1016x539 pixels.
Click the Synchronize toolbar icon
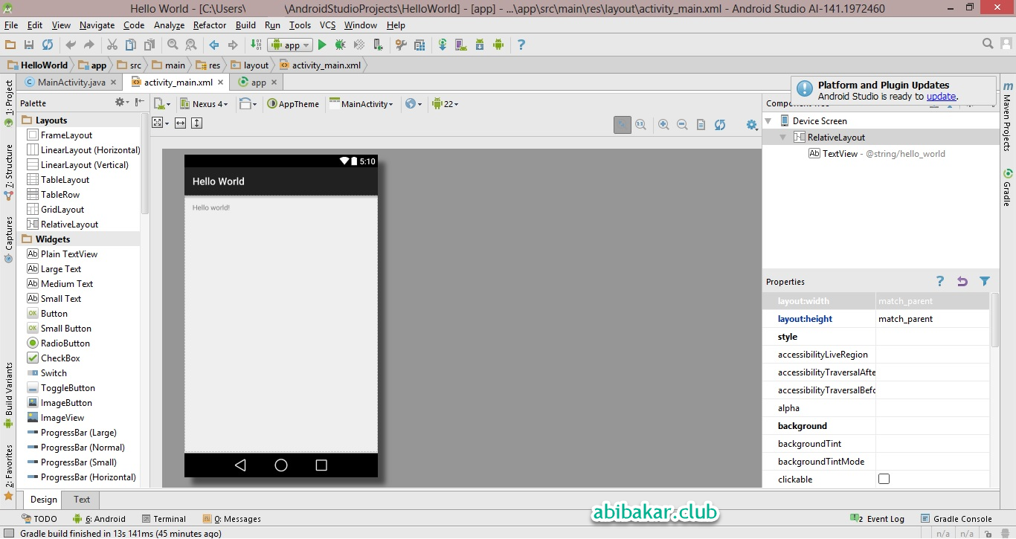tap(48, 45)
